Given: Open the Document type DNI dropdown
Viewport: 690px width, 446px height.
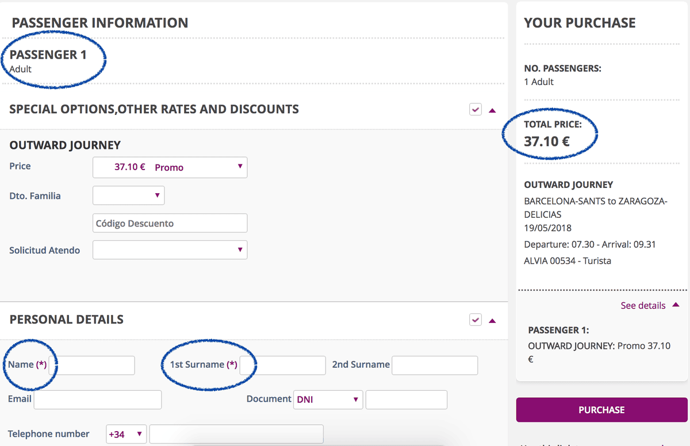Looking at the screenshot, I should [328, 399].
